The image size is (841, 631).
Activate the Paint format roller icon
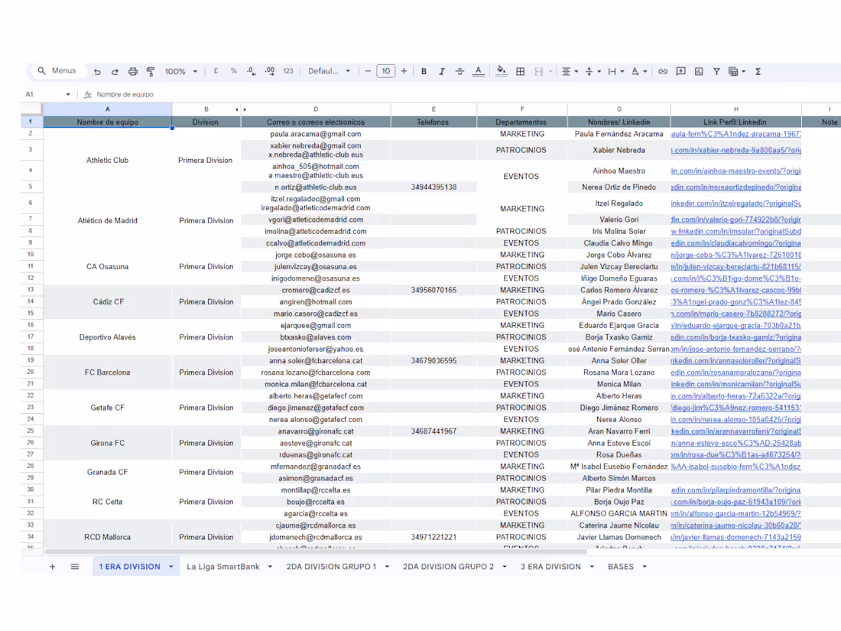(x=151, y=71)
